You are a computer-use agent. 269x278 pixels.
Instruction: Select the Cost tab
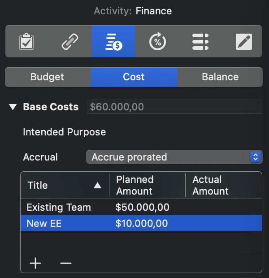tap(134, 77)
